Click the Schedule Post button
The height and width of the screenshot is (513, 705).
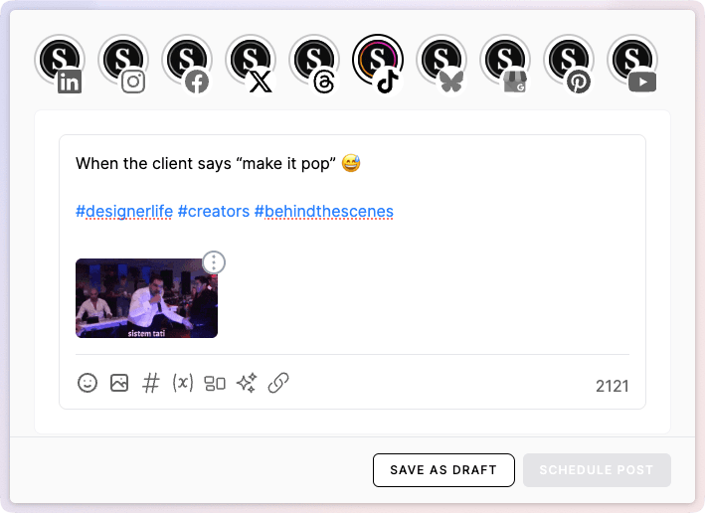(597, 470)
